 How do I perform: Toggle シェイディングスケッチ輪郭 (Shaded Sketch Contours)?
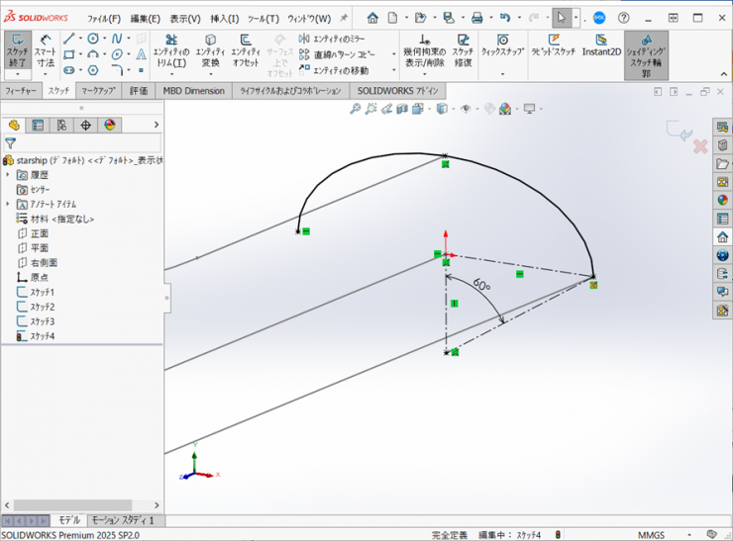646,53
